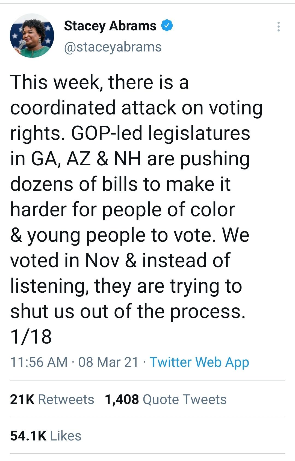The width and height of the screenshot is (295, 461).
Task: Open Stacey Abrams profile picture
Action: (32, 36)
